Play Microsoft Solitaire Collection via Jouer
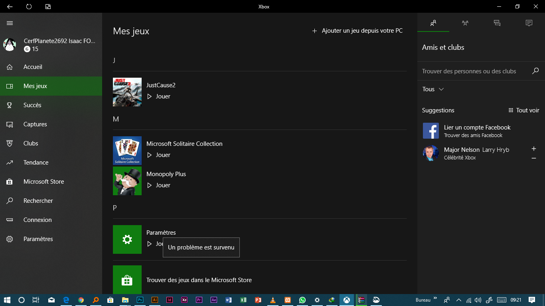Screen dimensions: 545x306 (159, 155)
